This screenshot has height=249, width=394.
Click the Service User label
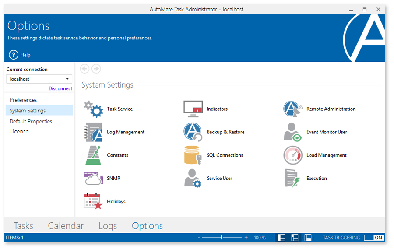(x=219, y=179)
